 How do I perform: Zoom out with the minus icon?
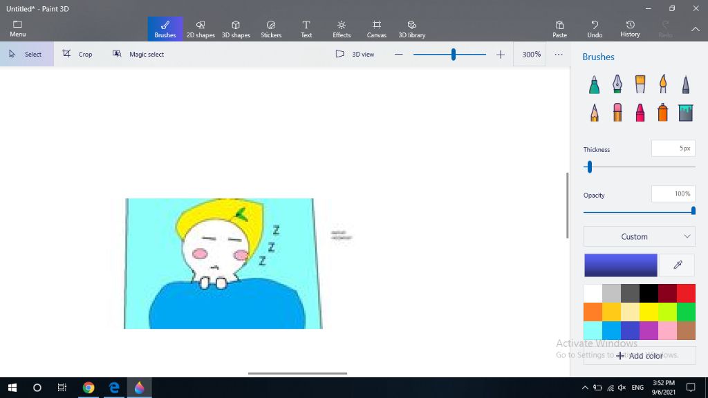tap(398, 54)
